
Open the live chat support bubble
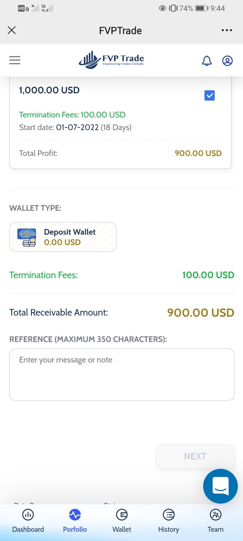220,486
